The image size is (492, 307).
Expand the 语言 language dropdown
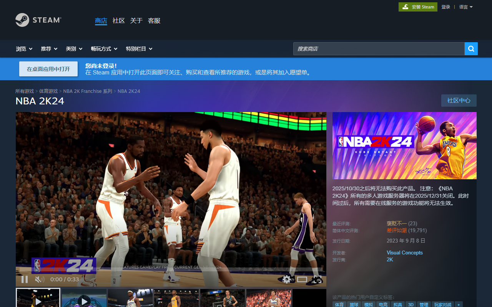pyautogui.click(x=466, y=7)
